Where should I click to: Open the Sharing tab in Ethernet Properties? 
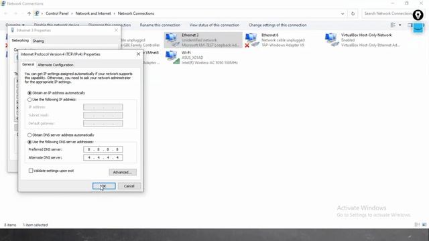[38, 41]
